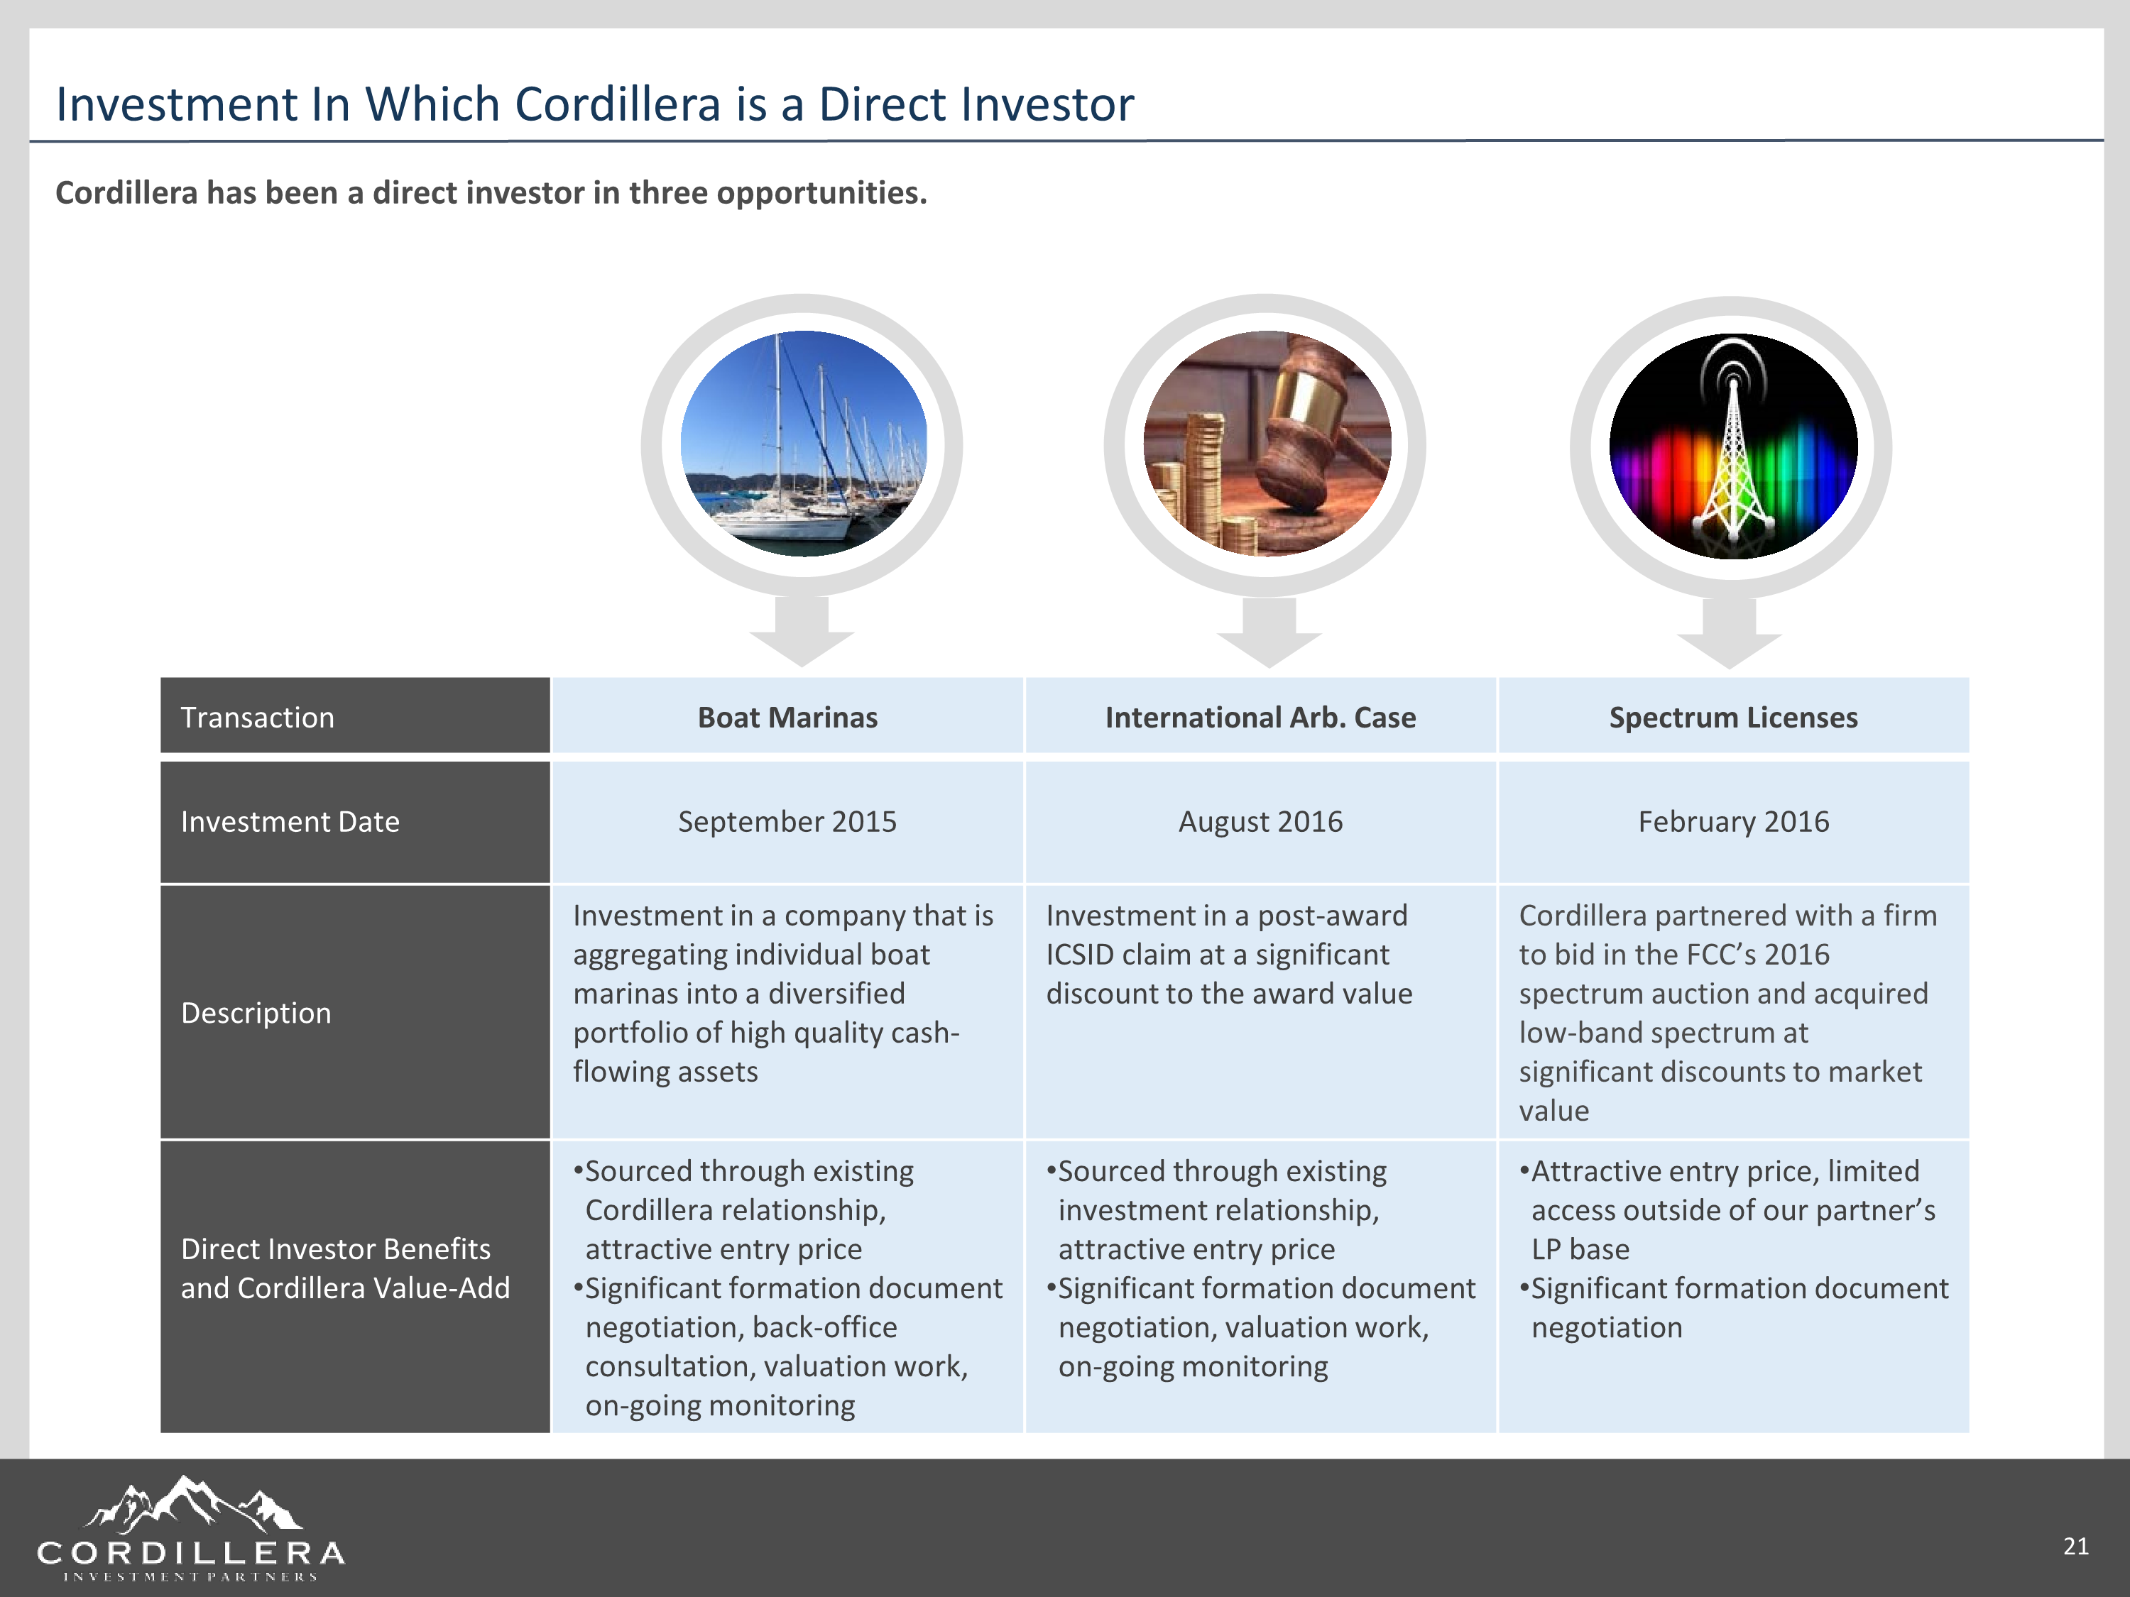This screenshot has height=1597, width=2130.
Task: Click the Description row label
Action: pyautogui.click(x=256, y=1013)
